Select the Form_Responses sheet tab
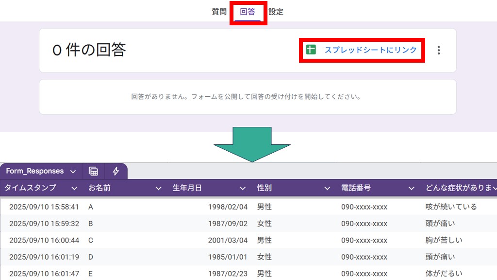Viewport: 497px width, 280px height. (34, 171)
